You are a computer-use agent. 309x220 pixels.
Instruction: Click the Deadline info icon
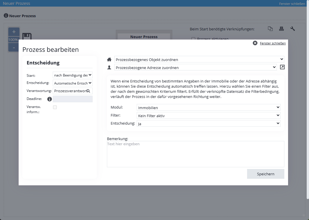tap(49, 99)
